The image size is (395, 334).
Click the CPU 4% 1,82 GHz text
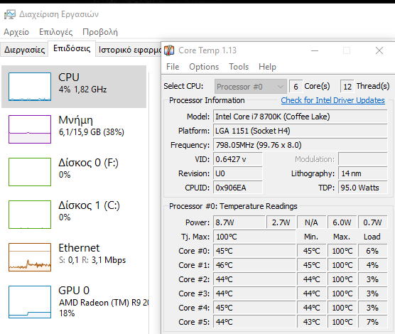82,90
